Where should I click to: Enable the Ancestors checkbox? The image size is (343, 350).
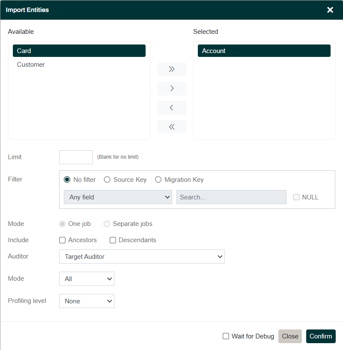tap(63, 240)
